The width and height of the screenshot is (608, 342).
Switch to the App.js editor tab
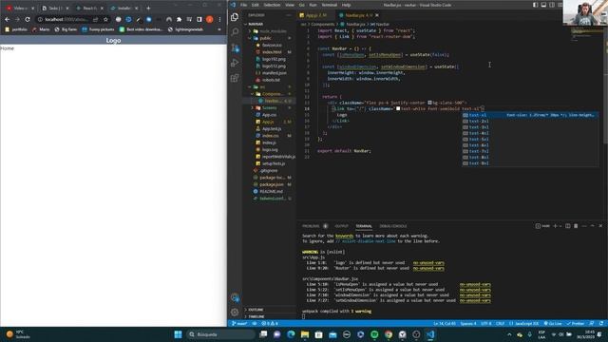click(x=315, y=15)
